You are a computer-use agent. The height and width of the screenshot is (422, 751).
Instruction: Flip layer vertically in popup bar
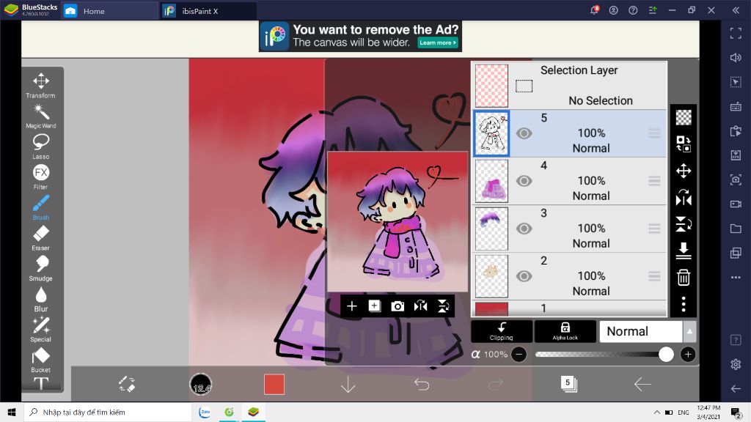coord(444,306)
